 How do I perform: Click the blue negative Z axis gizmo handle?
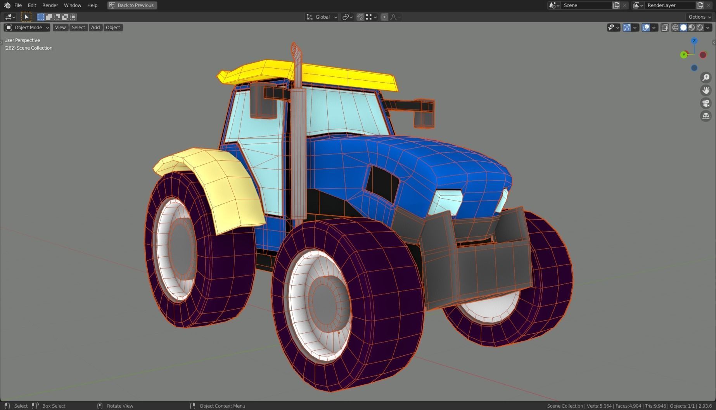click(694, 68)
